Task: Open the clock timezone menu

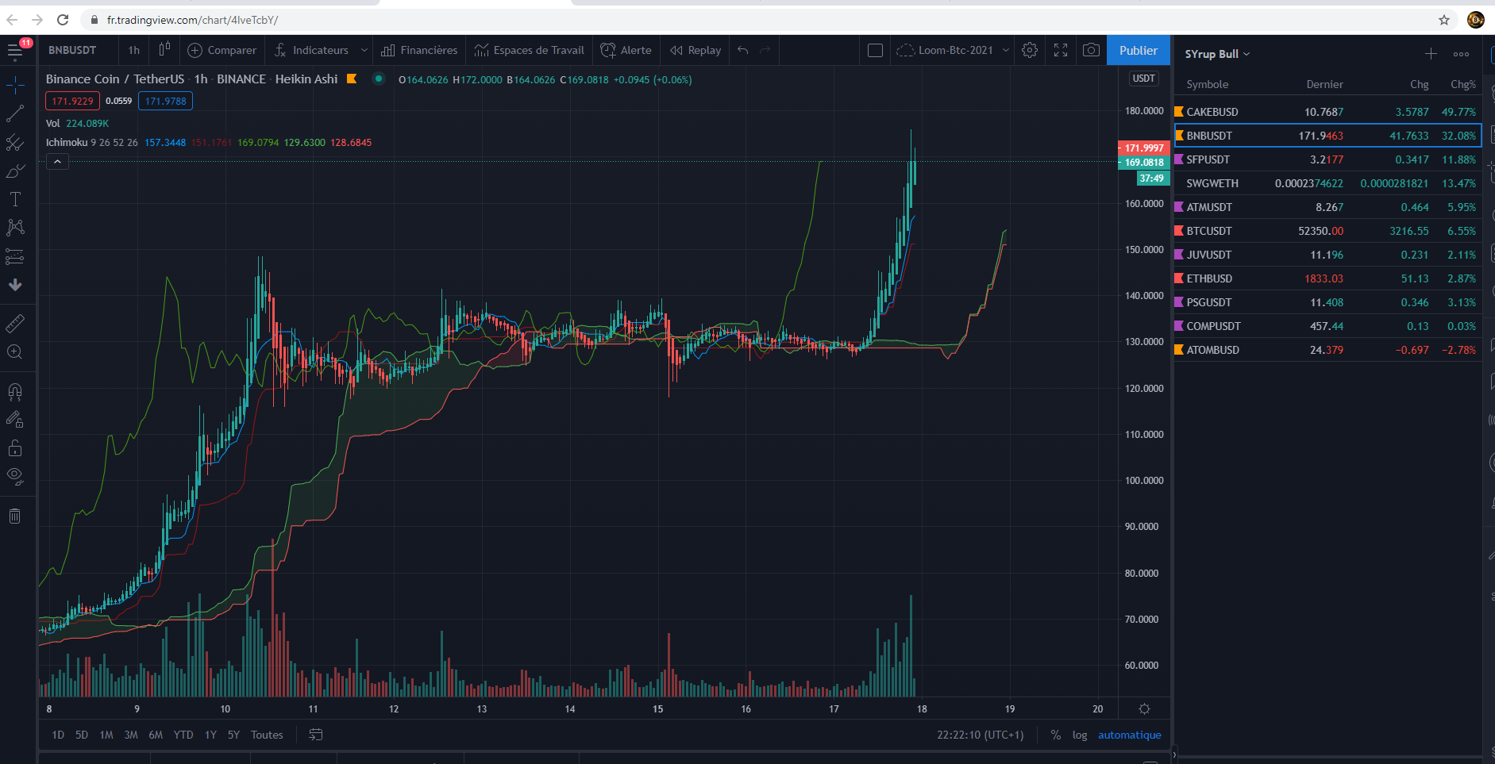Action: [980, 735]
